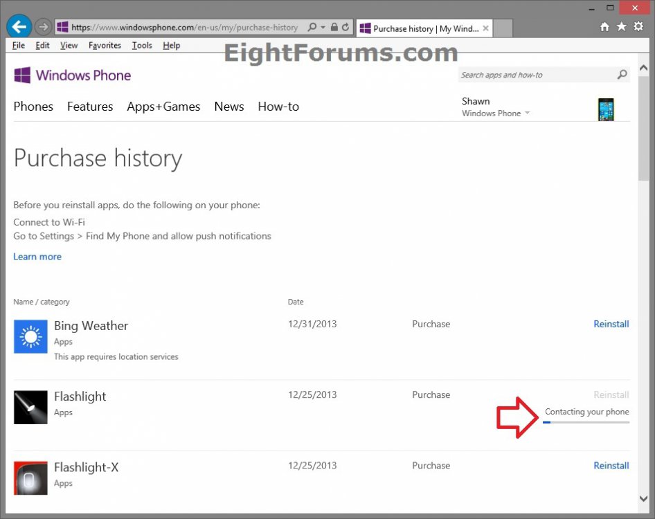Open the File menu
This screenshot has width=655, height=519.
pyautogui.click(x=19, y=45)
